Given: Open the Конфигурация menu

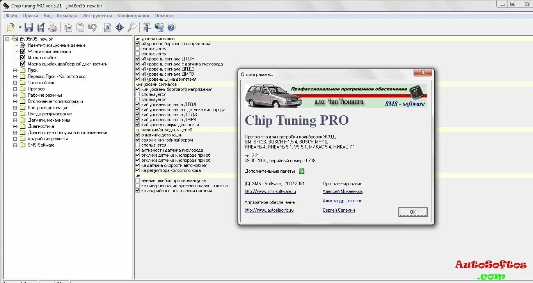Looking at the screenshot, I should point(133,16).
